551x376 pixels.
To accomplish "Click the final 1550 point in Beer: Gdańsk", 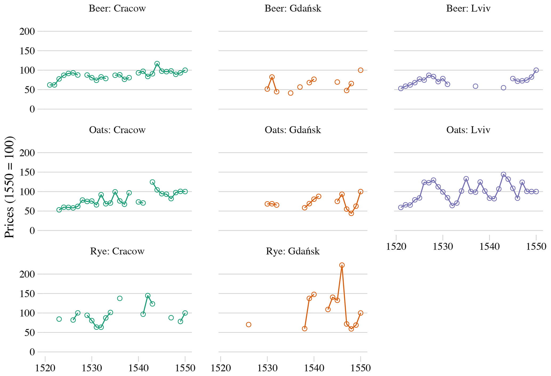I will (361, 70).
